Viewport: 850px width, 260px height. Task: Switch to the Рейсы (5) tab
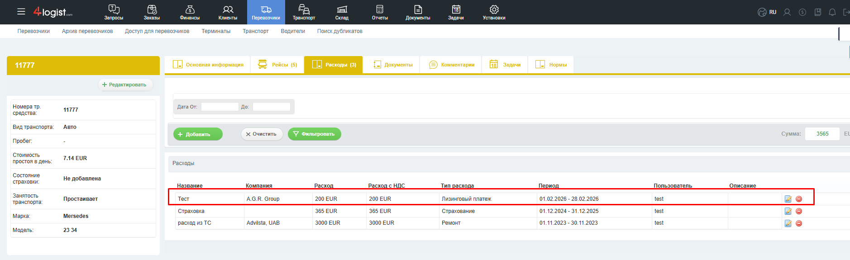coord(277,65)
